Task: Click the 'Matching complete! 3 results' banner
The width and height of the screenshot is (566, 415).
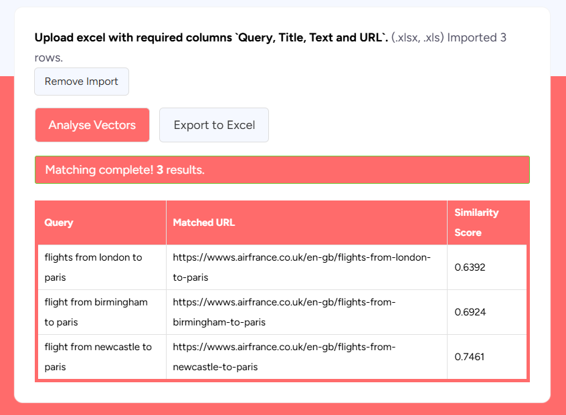Action: click(282, 169)
